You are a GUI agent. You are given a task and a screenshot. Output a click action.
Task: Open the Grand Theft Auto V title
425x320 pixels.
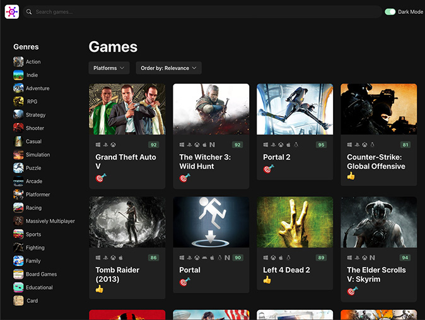(125, 162)
